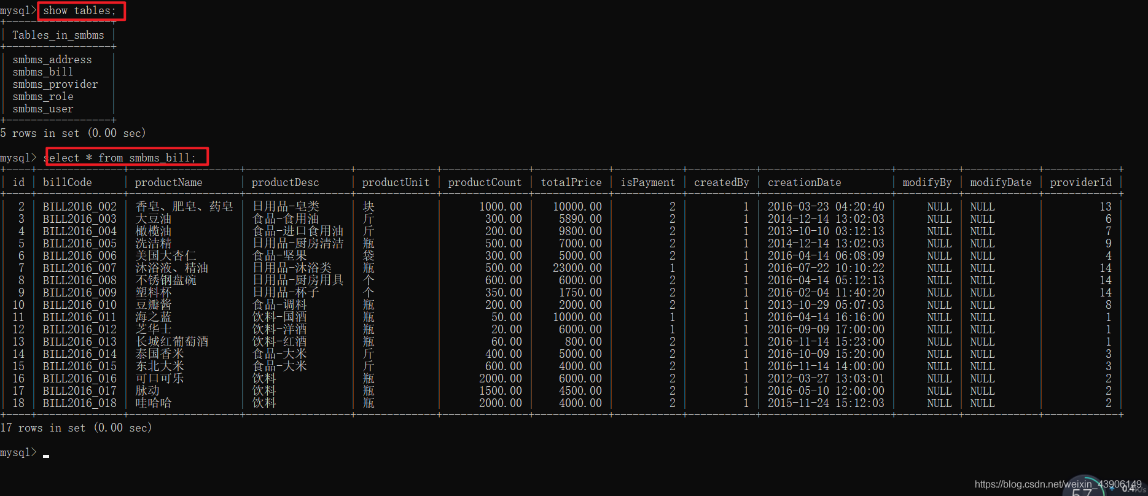Image resolution: width=1148 pixels, height=496 pixels.
Task: Click the smbms_address table name
Action: pos(52,60)
